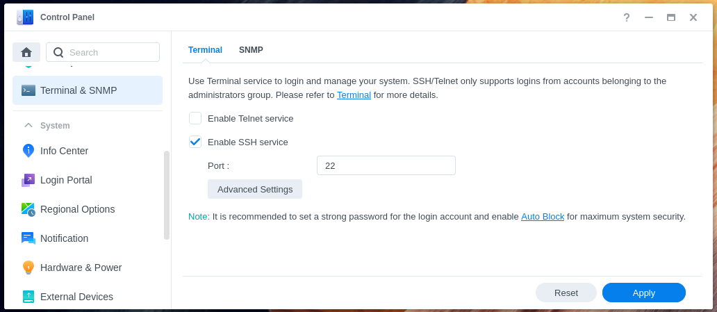This screenshot has height=312, width=717.
Task: Uncheck the Enable SSH service checkbox
Action: (x=195, y=142)
